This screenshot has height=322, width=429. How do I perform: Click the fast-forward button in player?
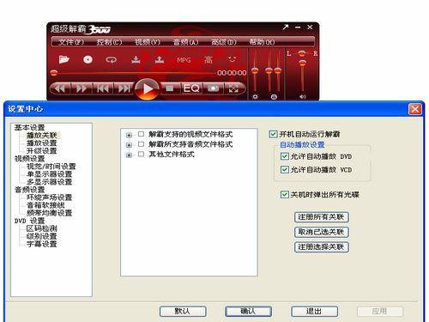(82, 88)
